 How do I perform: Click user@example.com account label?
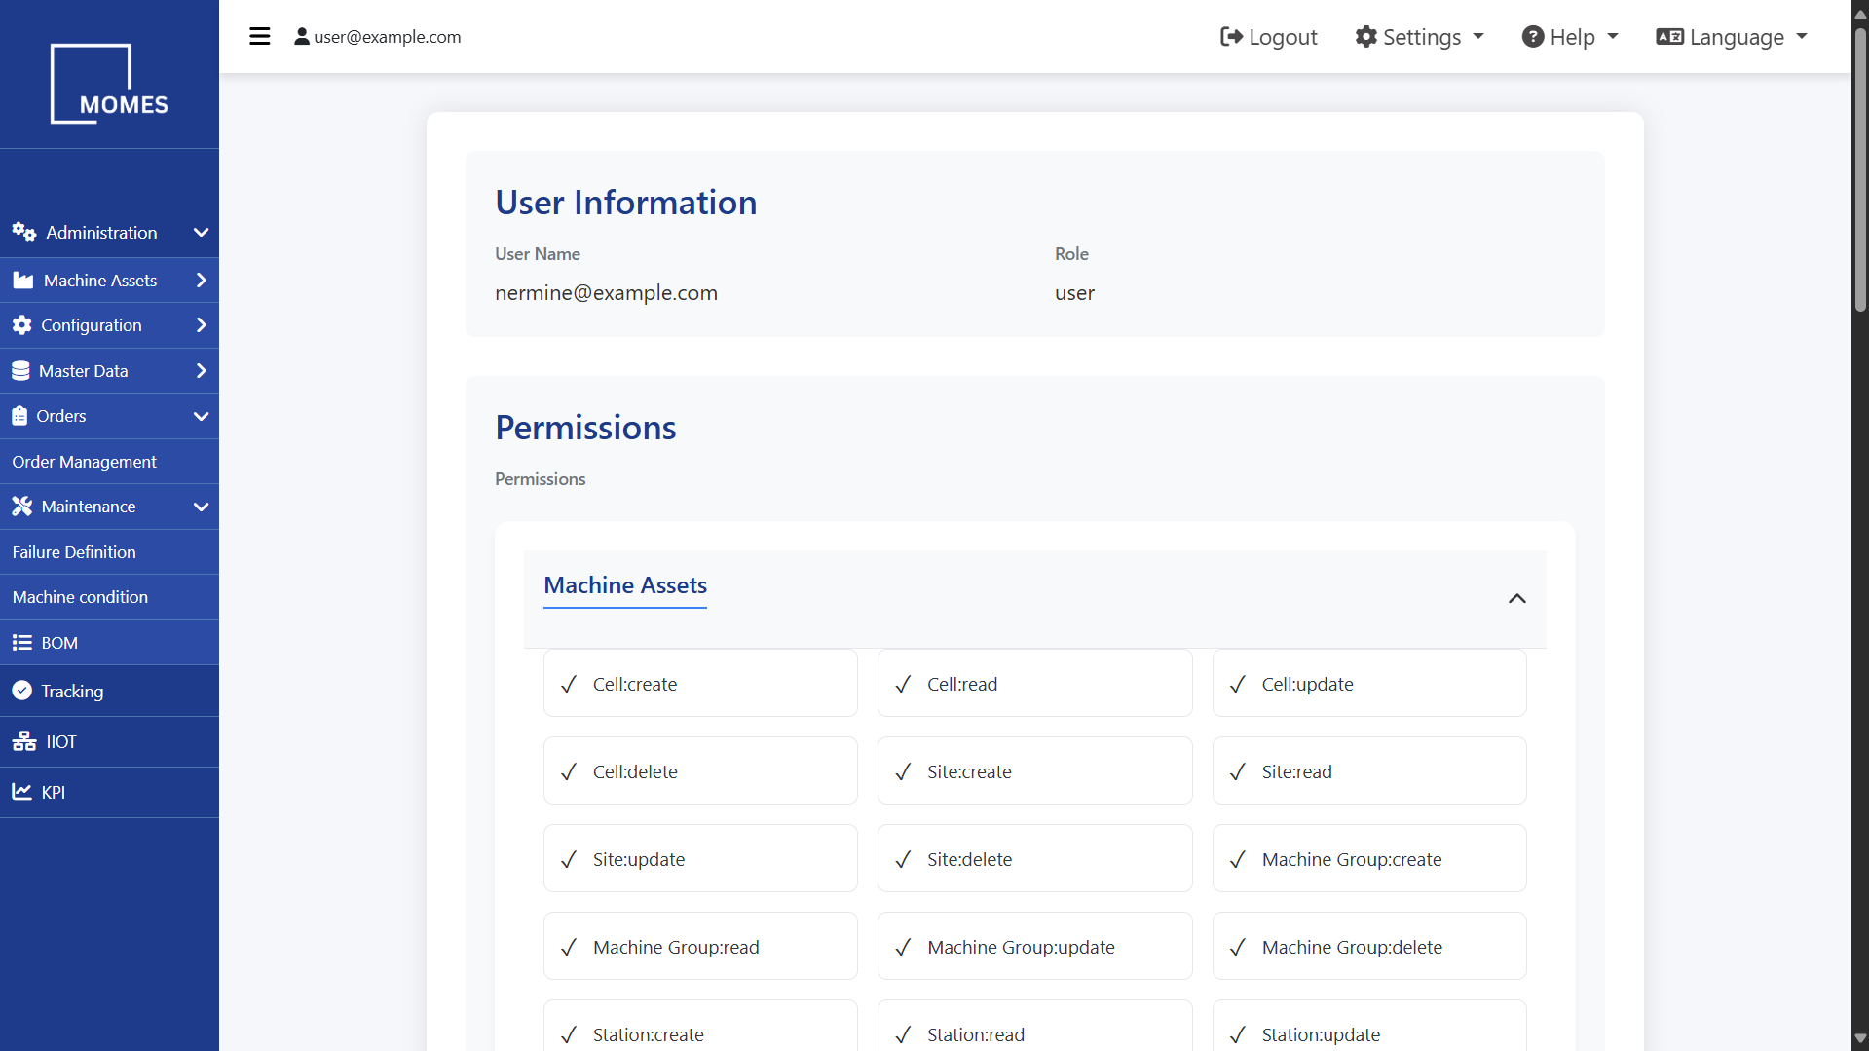387,37
